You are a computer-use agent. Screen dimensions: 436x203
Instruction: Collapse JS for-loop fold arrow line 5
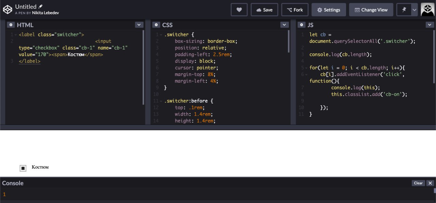[306, 68]
